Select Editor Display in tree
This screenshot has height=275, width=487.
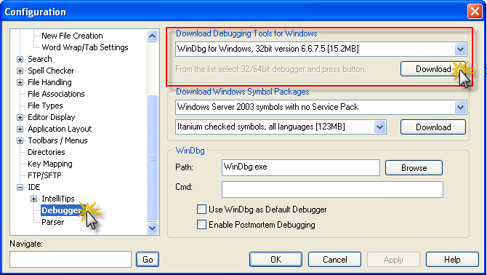[52, 117]
